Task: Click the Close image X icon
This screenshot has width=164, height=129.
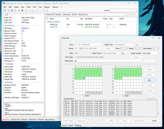Action: coord(19,10)
